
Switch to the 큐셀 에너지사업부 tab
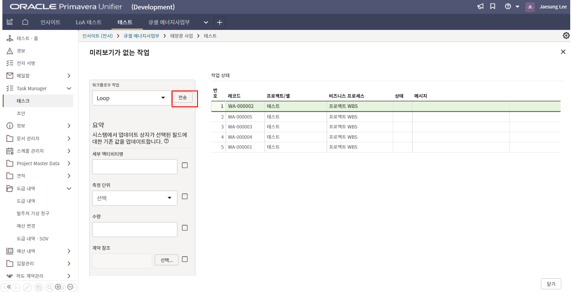pos(169,22)
